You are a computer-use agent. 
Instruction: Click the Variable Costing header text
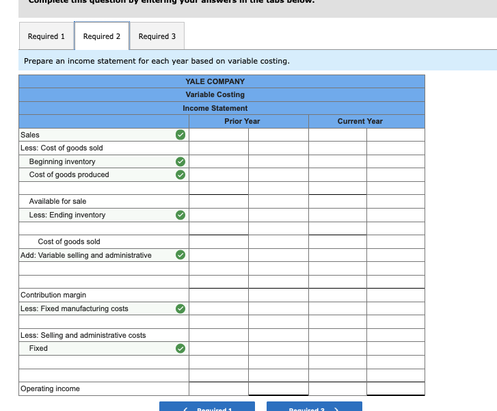tap(215, 94)
